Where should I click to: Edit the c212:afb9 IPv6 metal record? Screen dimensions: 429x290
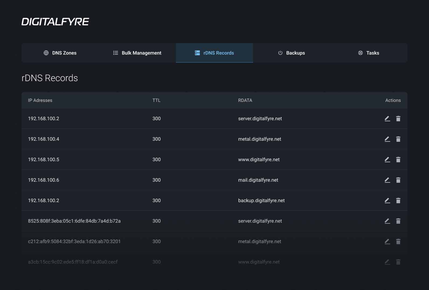click(x=387, y=241)
